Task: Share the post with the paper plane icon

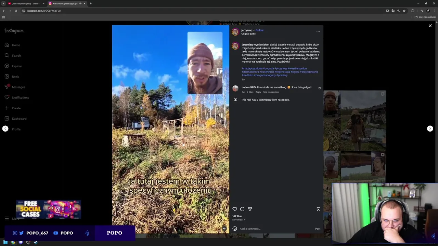Action: point(250,209)
